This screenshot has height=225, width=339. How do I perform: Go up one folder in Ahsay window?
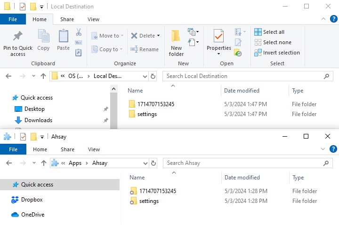pos(44,163)
